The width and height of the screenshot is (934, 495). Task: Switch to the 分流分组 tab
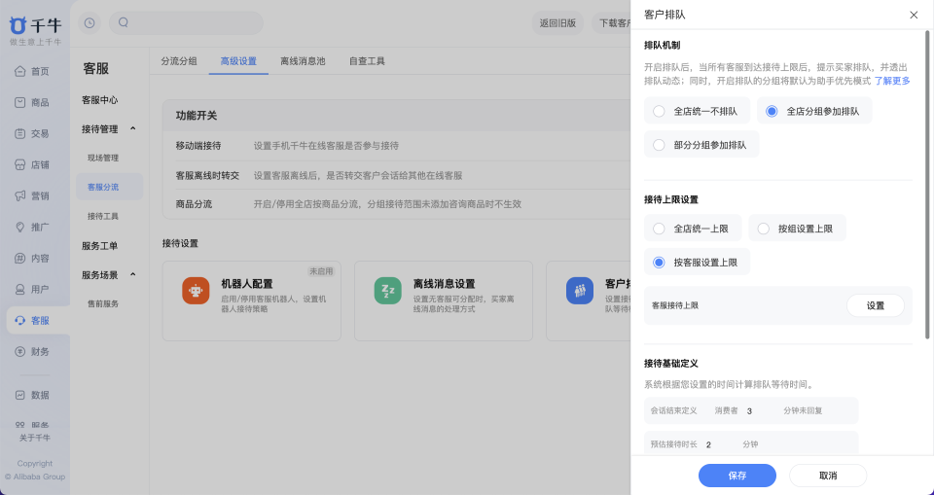(x=179, y=60)
